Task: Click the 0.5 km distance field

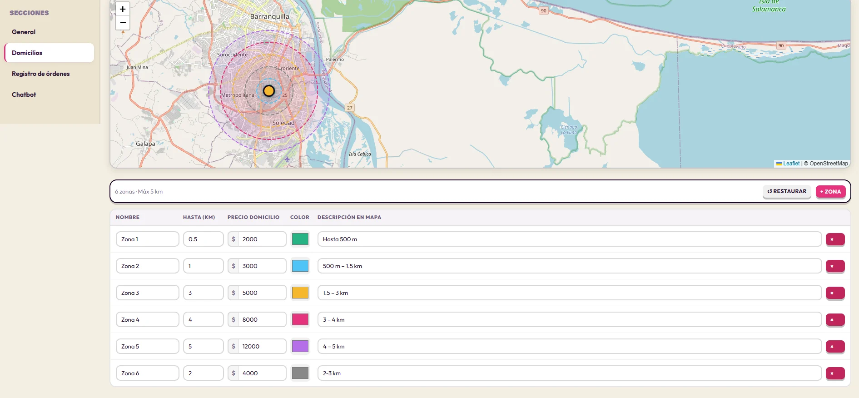Action: pos(204,239)
